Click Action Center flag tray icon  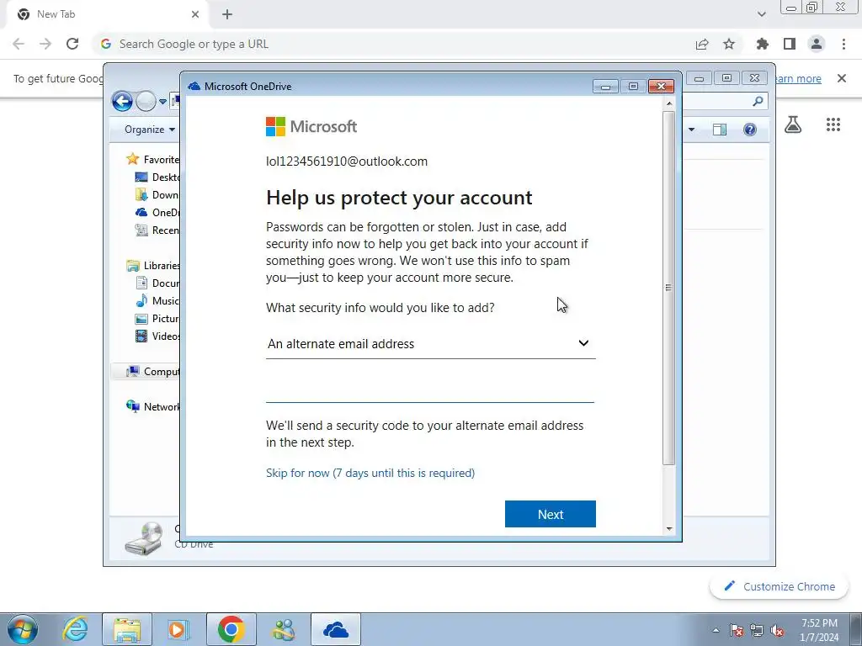click(x=737, y=630)
